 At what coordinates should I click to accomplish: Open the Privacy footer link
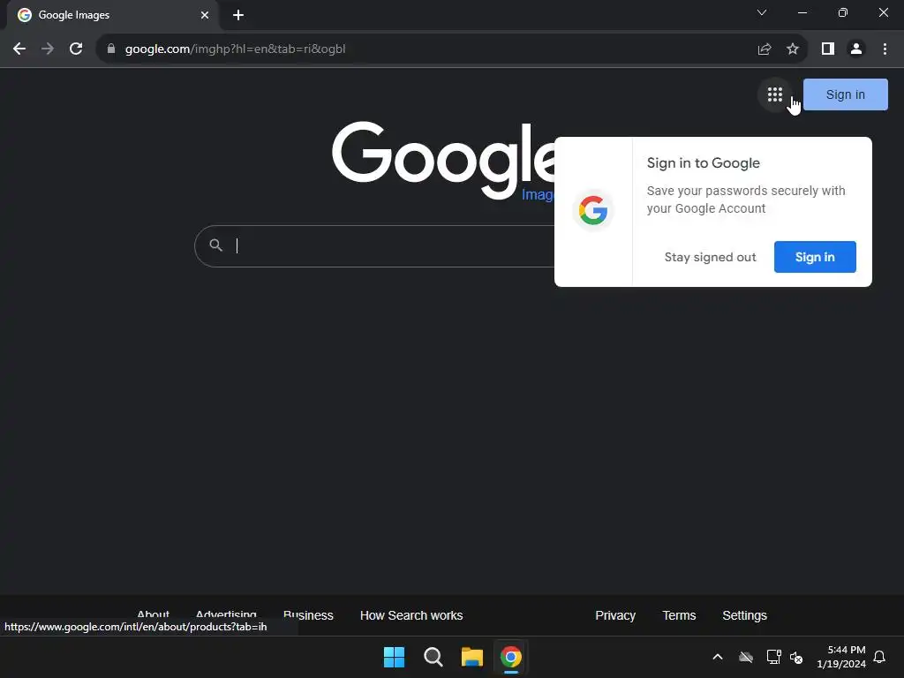(615, 615)
